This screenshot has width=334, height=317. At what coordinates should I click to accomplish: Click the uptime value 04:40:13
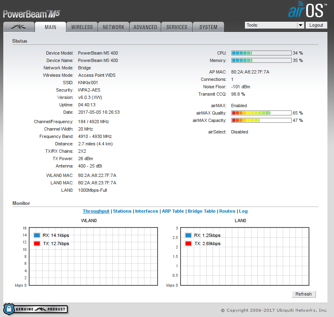pyautogui.click(x=87, y=105)
